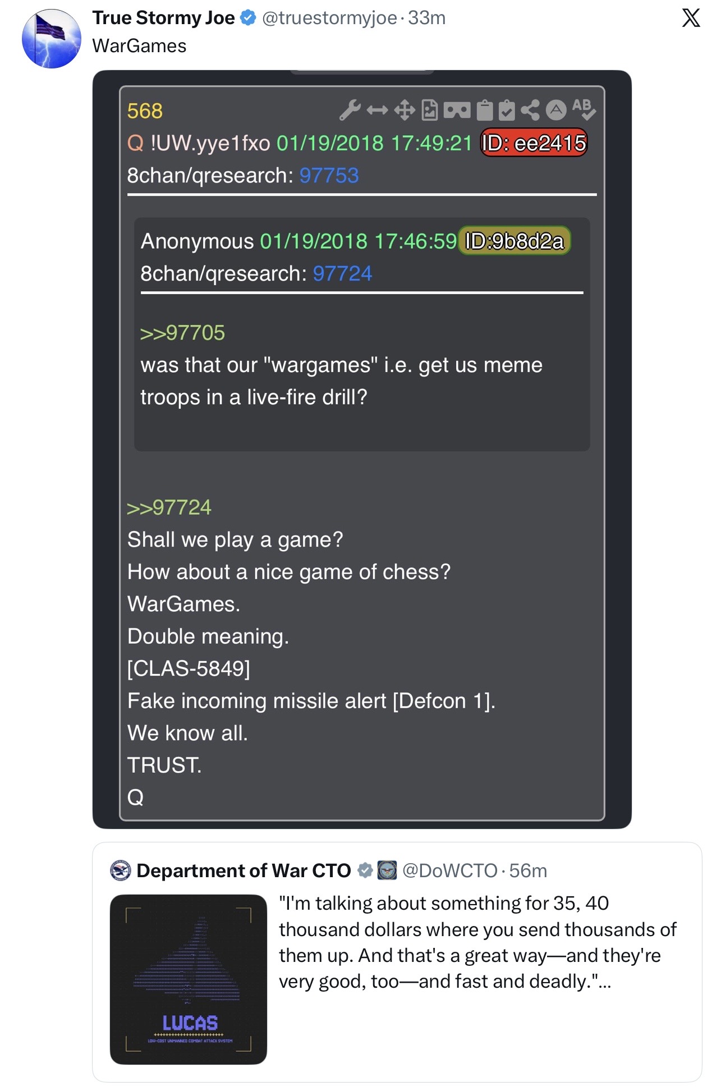Image resolution: width=712 pixels, height=1091 pixels.
Task: Open the @DoWCTO handle in quoted tweet
Action: (450, 870)
